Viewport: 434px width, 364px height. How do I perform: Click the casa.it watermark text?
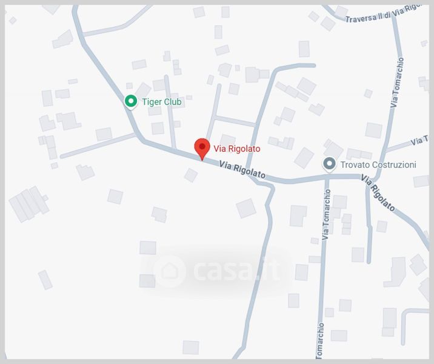coord(236,271)
